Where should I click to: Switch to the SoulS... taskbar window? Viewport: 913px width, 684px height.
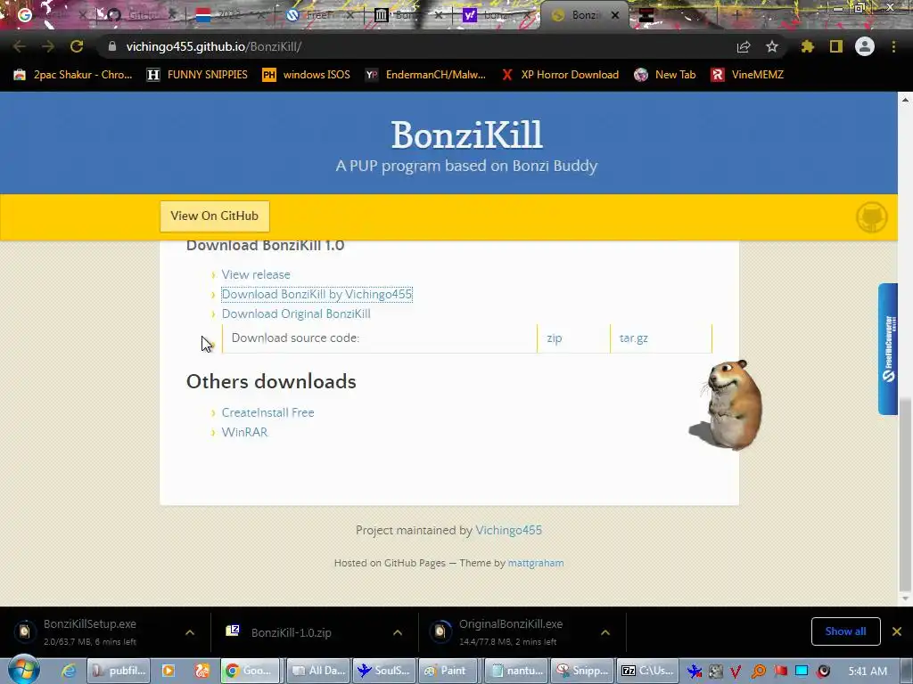click(384, 671)
